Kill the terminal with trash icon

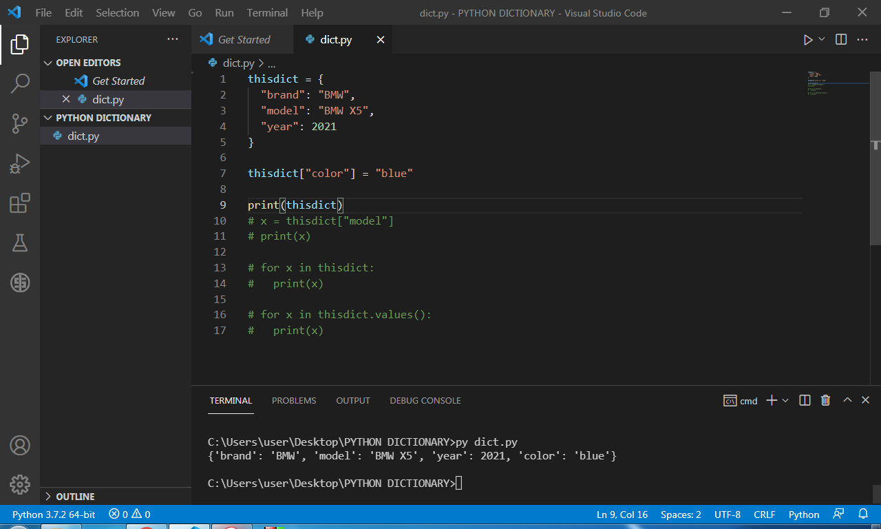pos(826,400)
